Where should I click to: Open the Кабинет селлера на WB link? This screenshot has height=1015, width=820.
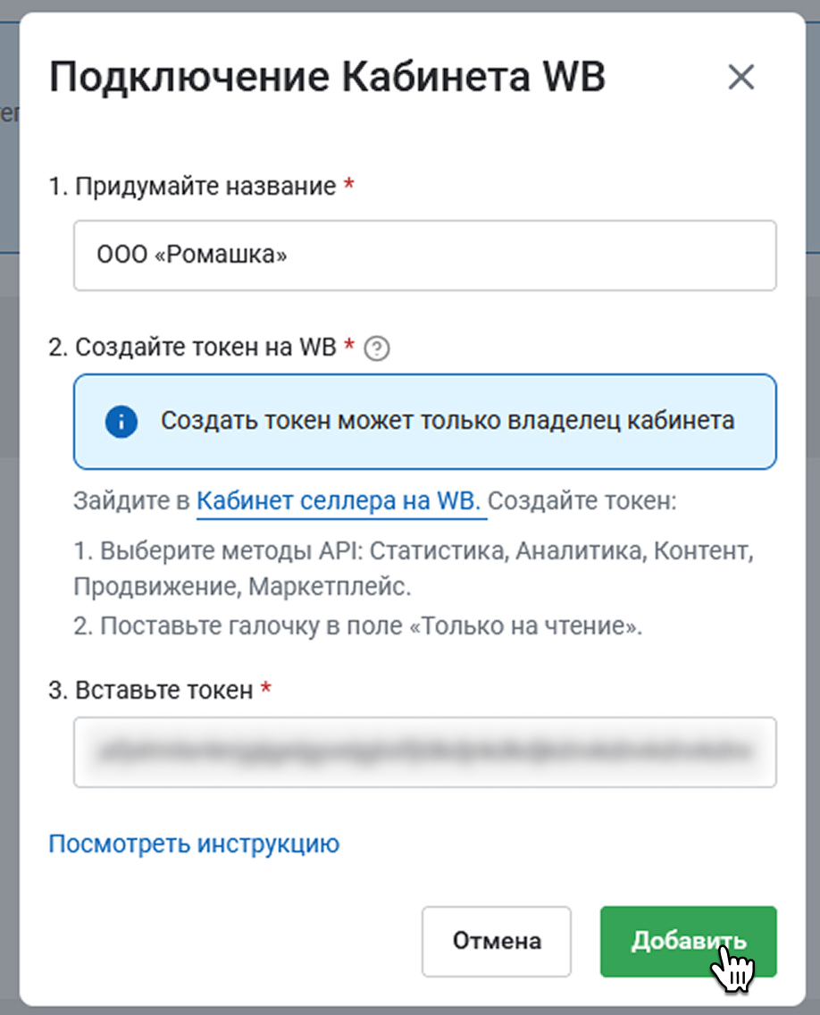tap(339, 501)
